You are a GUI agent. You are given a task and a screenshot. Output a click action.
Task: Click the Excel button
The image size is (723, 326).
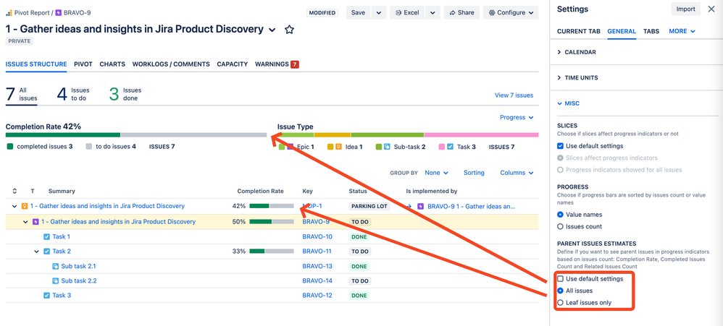[x=406, y=13]
